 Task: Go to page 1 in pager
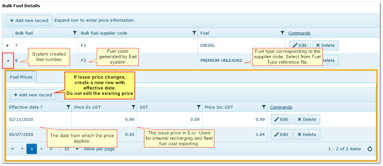pos(32,149)
